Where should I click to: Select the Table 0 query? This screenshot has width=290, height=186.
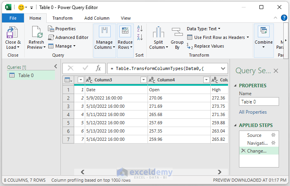[31, 76]
